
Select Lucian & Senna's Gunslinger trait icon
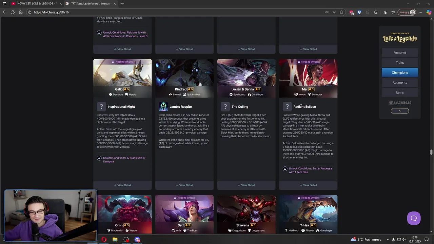pos(249,95)
